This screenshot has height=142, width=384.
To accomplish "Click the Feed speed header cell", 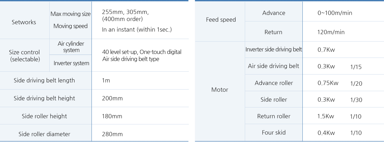I will click(x=221, y=20).
